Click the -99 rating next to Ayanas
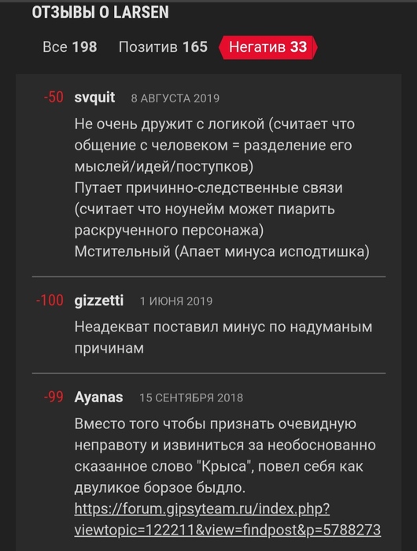 click(x=54, y=397)
